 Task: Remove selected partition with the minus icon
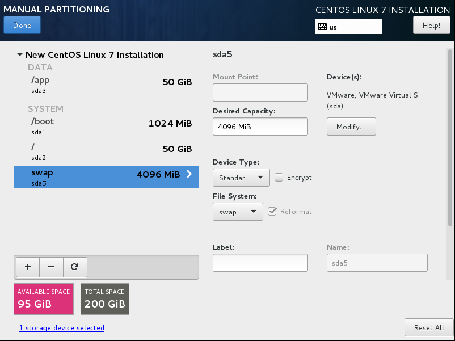click(x=51, y=267)
